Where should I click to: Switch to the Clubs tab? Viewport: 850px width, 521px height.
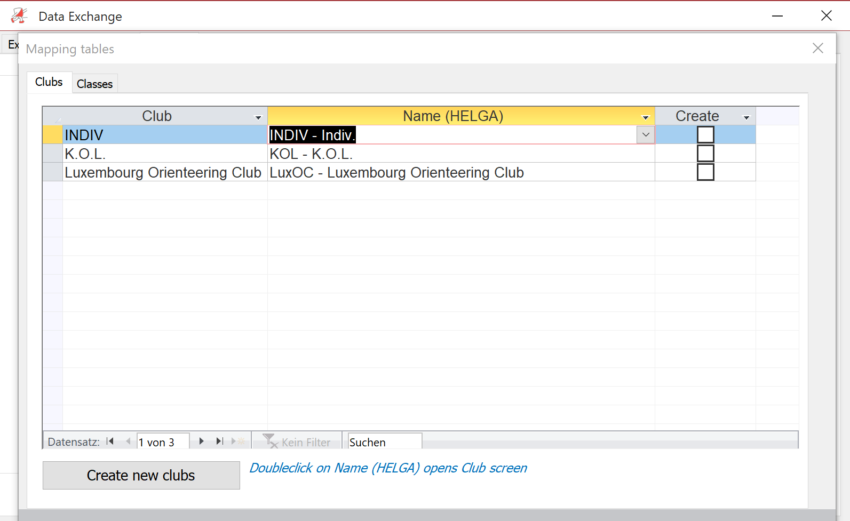click(x=49, y=82)
